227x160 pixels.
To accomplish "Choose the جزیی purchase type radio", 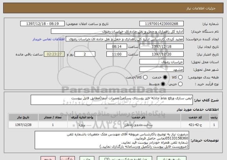I will click(180, 84).
